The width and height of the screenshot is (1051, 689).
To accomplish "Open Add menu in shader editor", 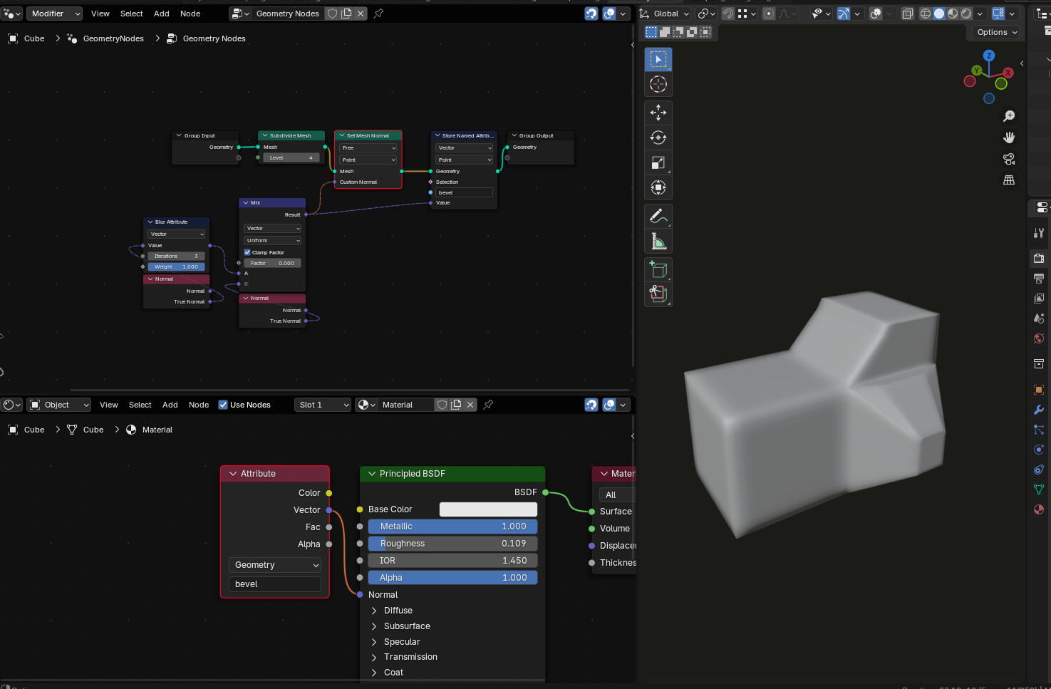I will [x=170, y=405].
